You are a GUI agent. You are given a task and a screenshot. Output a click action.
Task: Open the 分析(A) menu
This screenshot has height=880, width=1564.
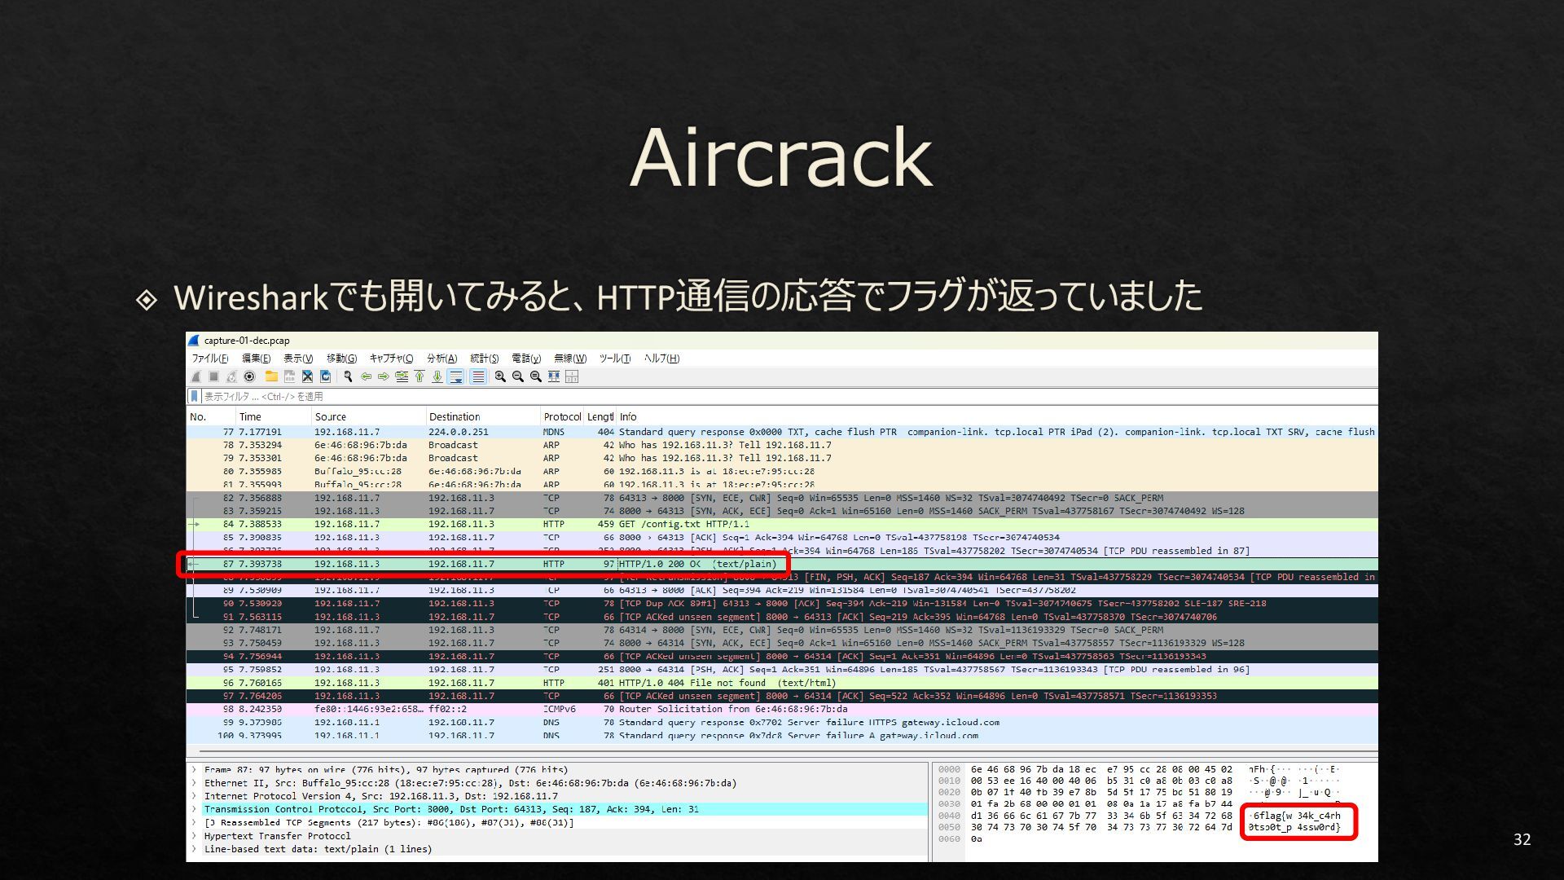[x=442, y=359]
